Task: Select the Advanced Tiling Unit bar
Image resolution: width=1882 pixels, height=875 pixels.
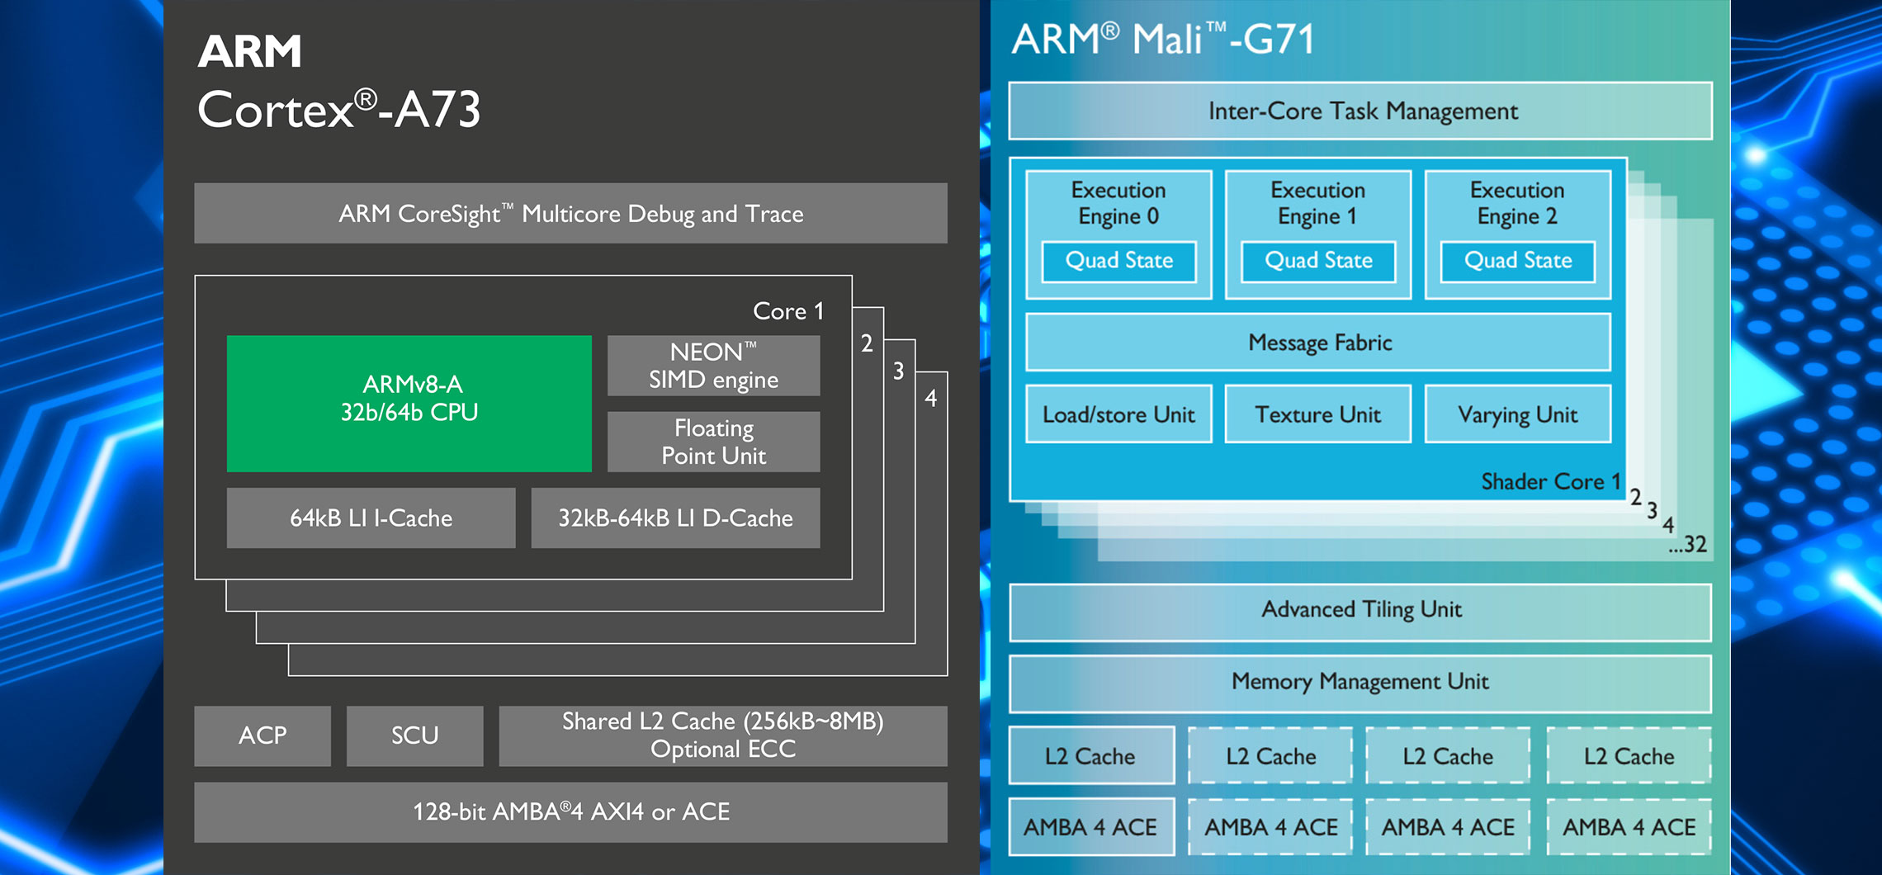Action: (x=1360, y=610)
